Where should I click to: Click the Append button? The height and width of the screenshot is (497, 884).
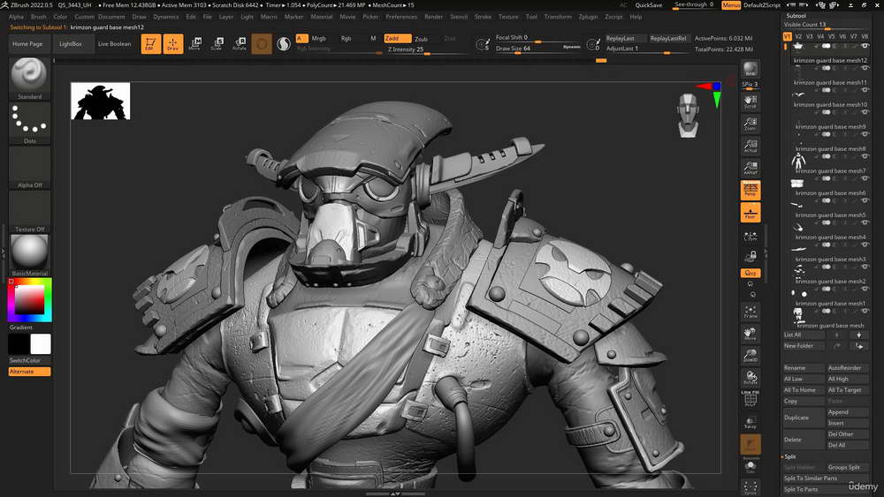tap(848, 412)
